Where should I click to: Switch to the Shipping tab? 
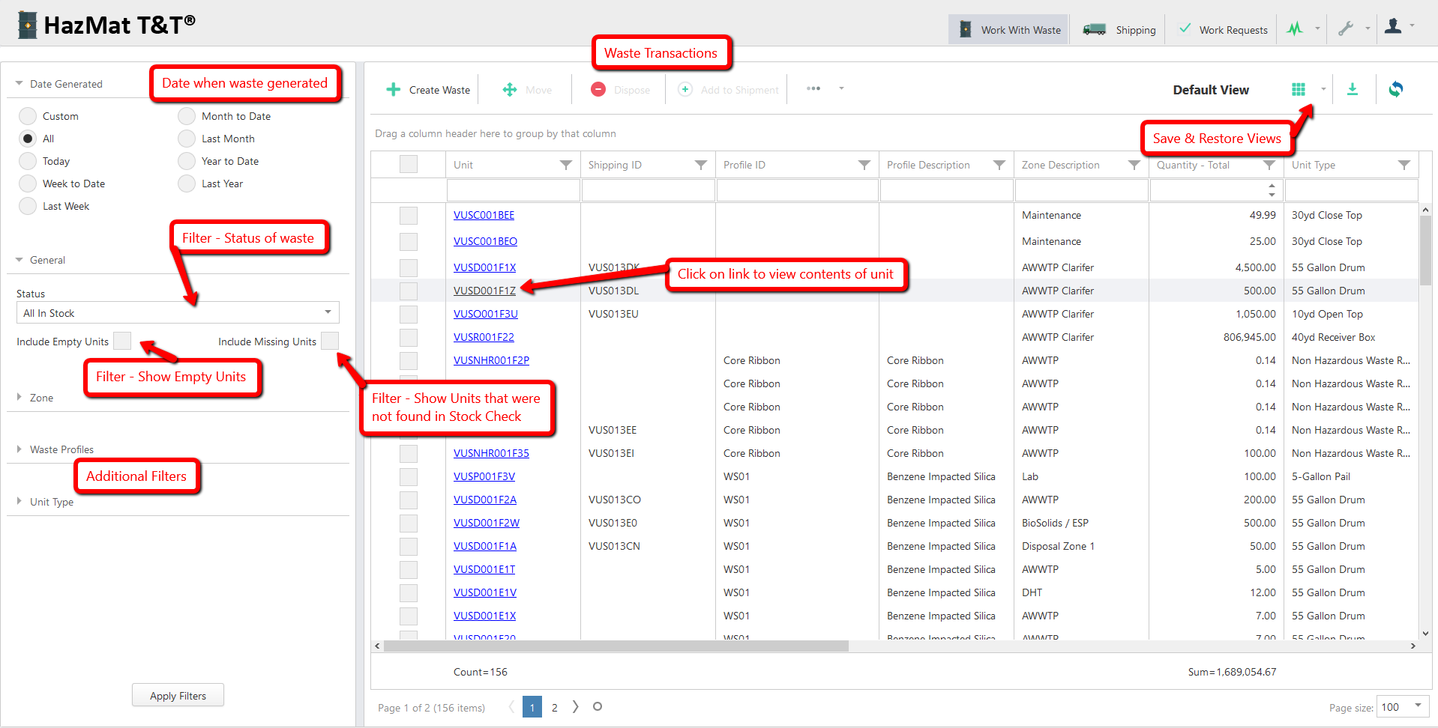pos(1120,30)
